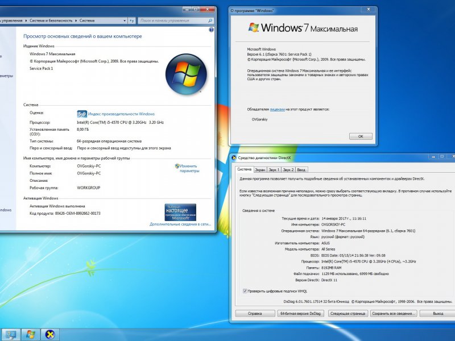Screen dimensions: 455x341
Task: Click Service Pack 1 text in System window
Action: tap(41, 68)
